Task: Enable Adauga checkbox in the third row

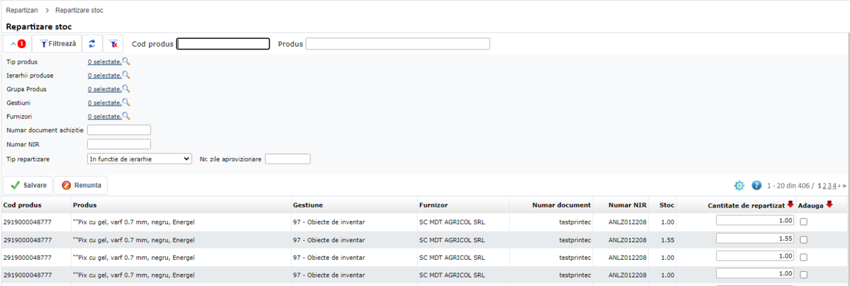Action: [x=803, y=257]
